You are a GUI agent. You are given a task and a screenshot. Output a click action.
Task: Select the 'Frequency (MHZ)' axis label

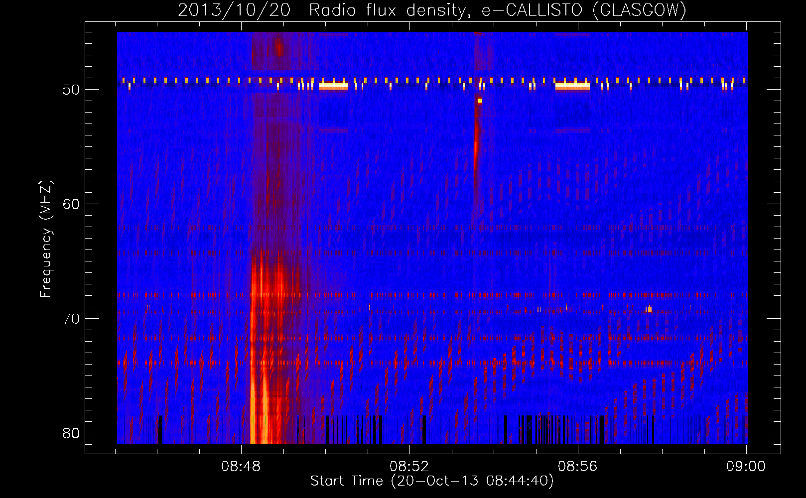click(x=46, y=239)
